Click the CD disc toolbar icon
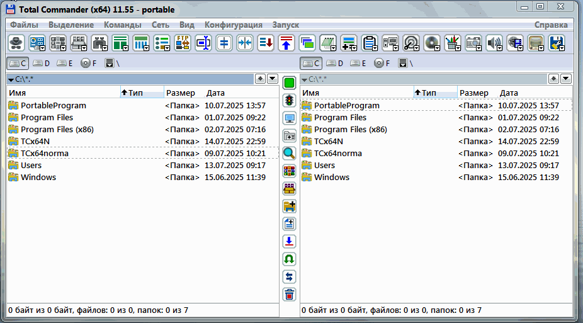583x323 pixels. pos(432,43)
